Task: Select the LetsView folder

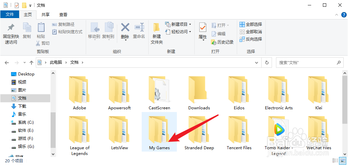Action: (119, 133)
